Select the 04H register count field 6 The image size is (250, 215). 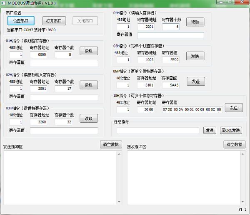tap(171, 27)
